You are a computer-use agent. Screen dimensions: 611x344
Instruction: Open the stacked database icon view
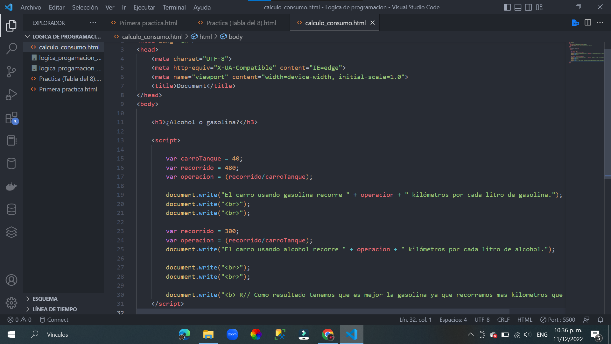click(x=11, y=209)
